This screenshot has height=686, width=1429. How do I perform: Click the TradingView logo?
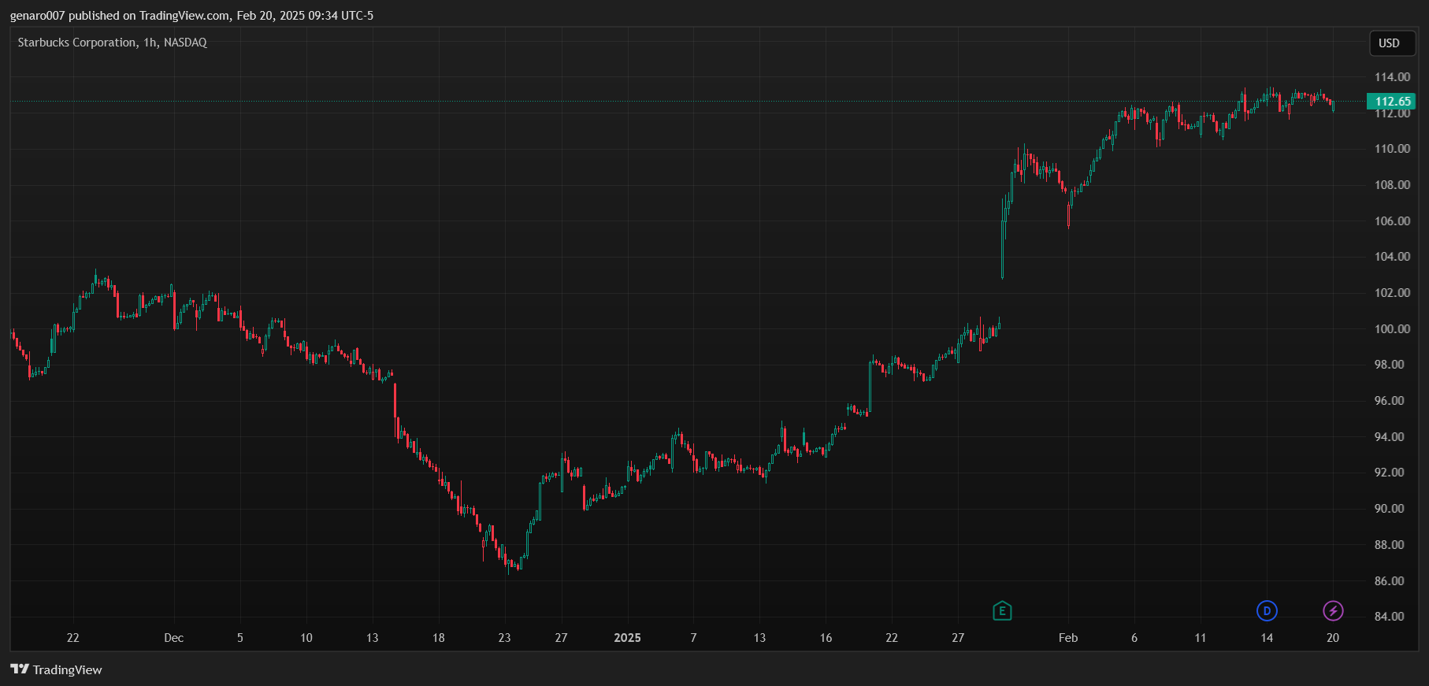[x=57, y=669]
